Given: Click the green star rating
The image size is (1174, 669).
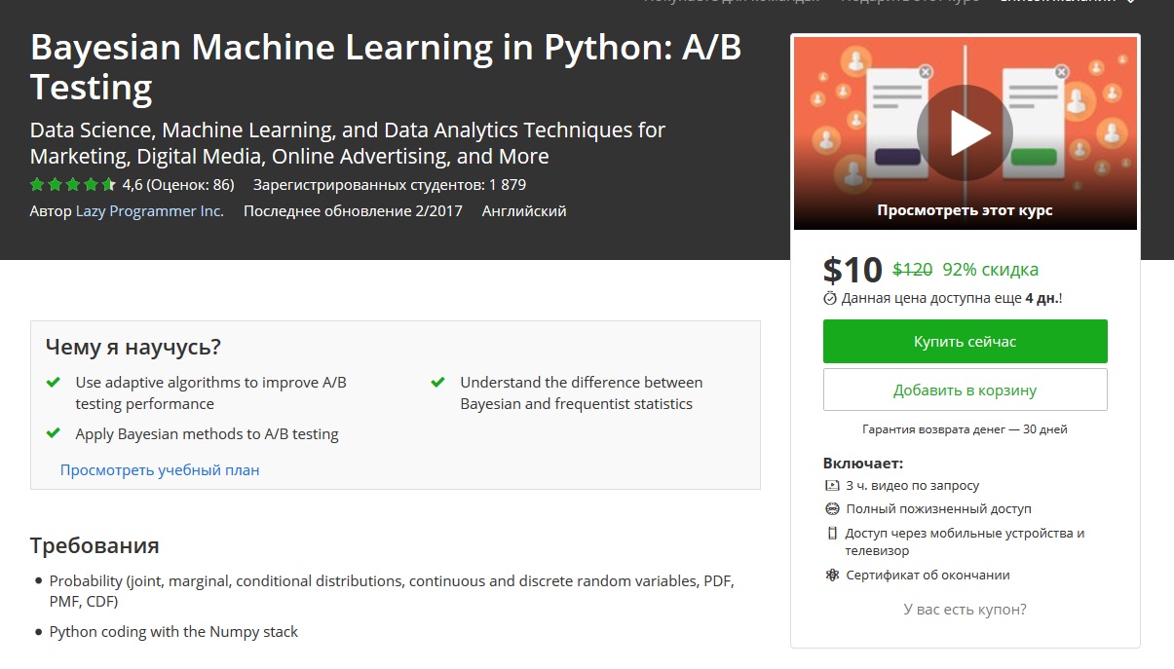Looking at the screenshot, I should point(72,184).
